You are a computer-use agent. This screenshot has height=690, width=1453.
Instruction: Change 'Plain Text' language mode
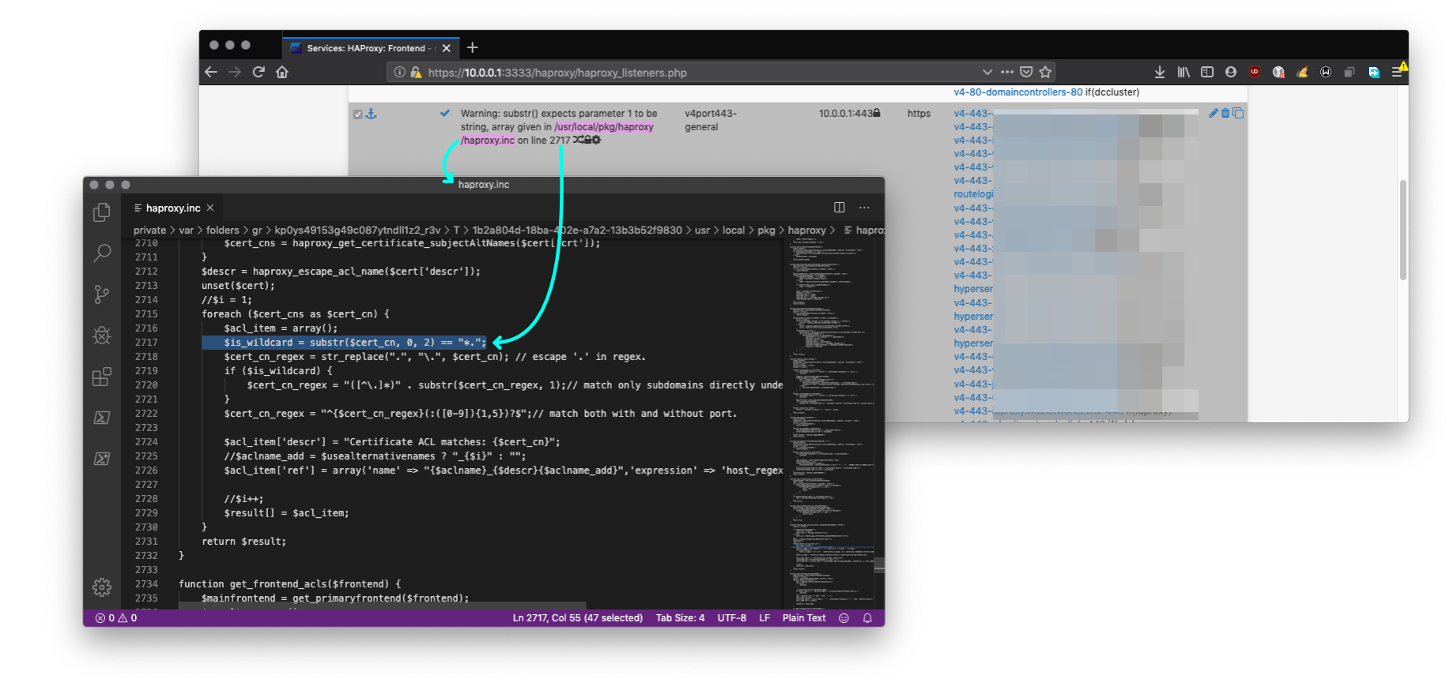point(804,618)
